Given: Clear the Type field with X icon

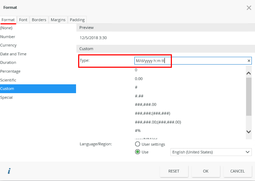Looking at the screenshot, I should click(x=249, y=61).
